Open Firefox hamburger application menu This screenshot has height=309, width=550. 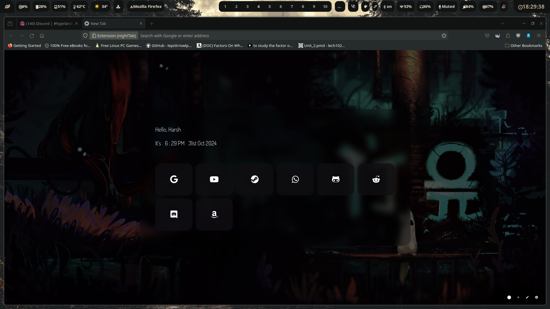[x=539, y=35]
